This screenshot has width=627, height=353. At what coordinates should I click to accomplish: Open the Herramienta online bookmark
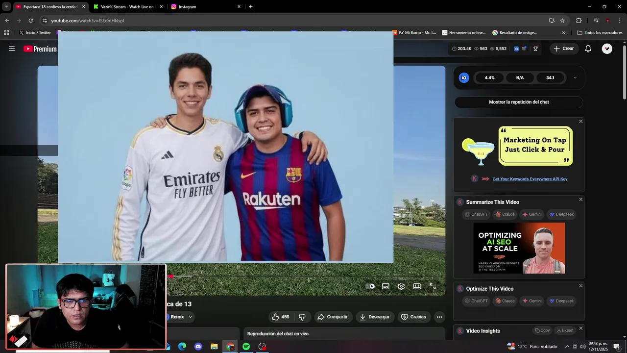tap(464, 33)
